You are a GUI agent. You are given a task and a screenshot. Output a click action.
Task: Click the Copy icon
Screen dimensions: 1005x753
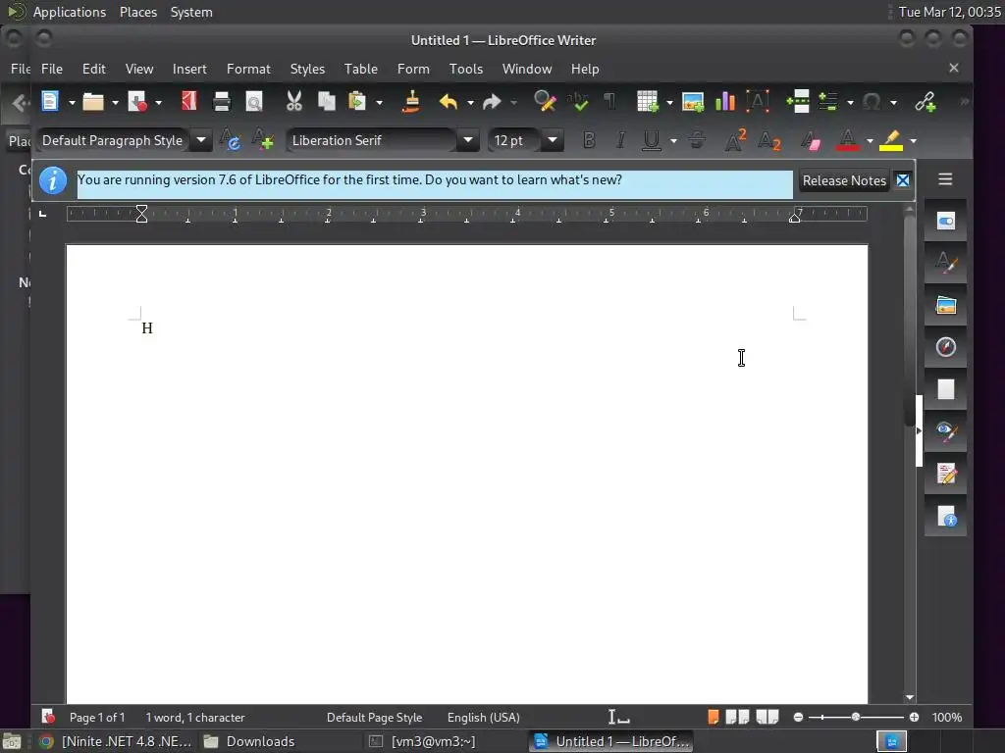(x=326, y=101)
